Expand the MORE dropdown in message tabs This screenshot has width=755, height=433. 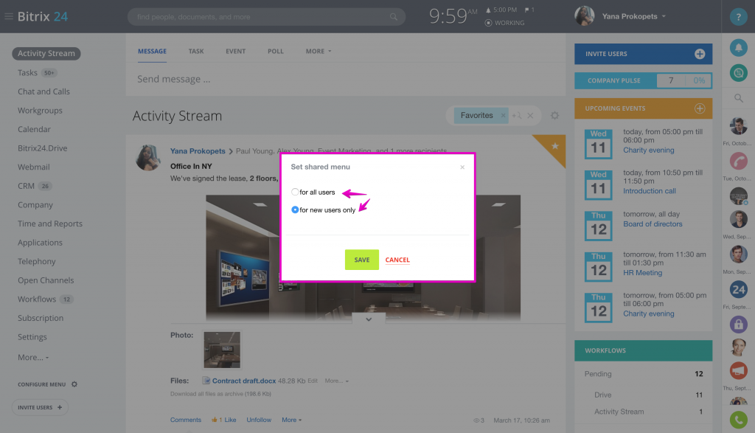pos(319,51)
